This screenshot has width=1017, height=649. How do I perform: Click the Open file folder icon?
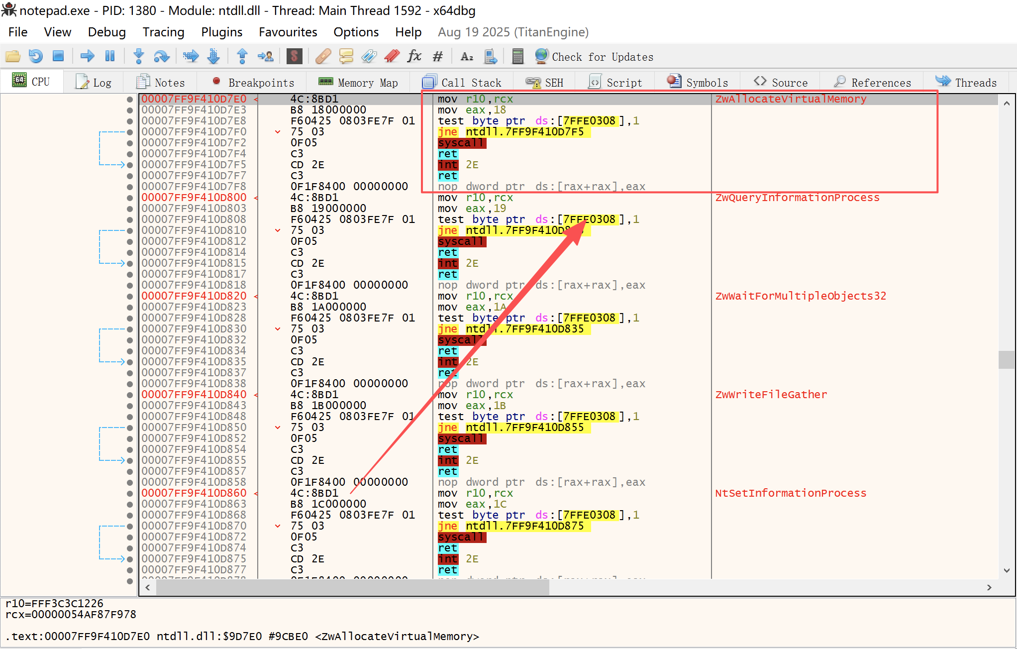(x=12, y=56)
